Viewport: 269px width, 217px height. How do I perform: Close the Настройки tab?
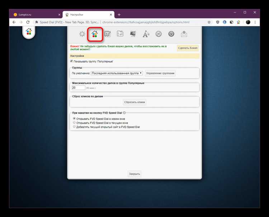[x=111, y=15]
